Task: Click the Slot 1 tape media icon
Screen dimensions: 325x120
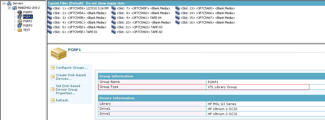Action: pos(50,8)
